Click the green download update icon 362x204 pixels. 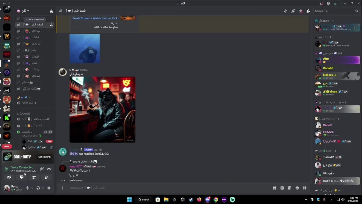tap(335, 3)
